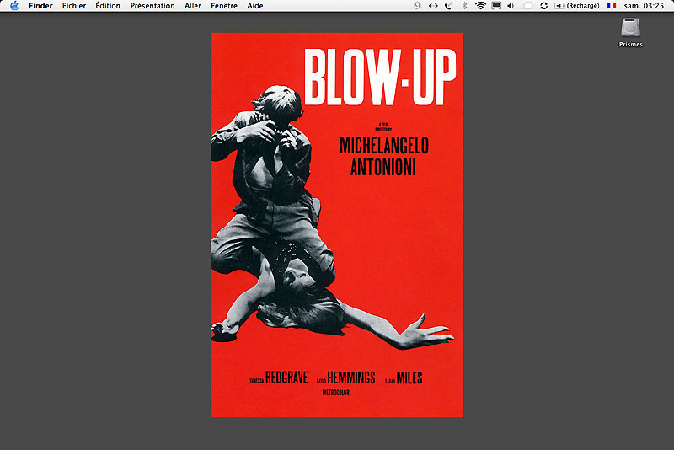Image resolution: width=674 pixels, height=450 pixels.
Task: Click the Blow-Up poster image
Action: [337, 225]
